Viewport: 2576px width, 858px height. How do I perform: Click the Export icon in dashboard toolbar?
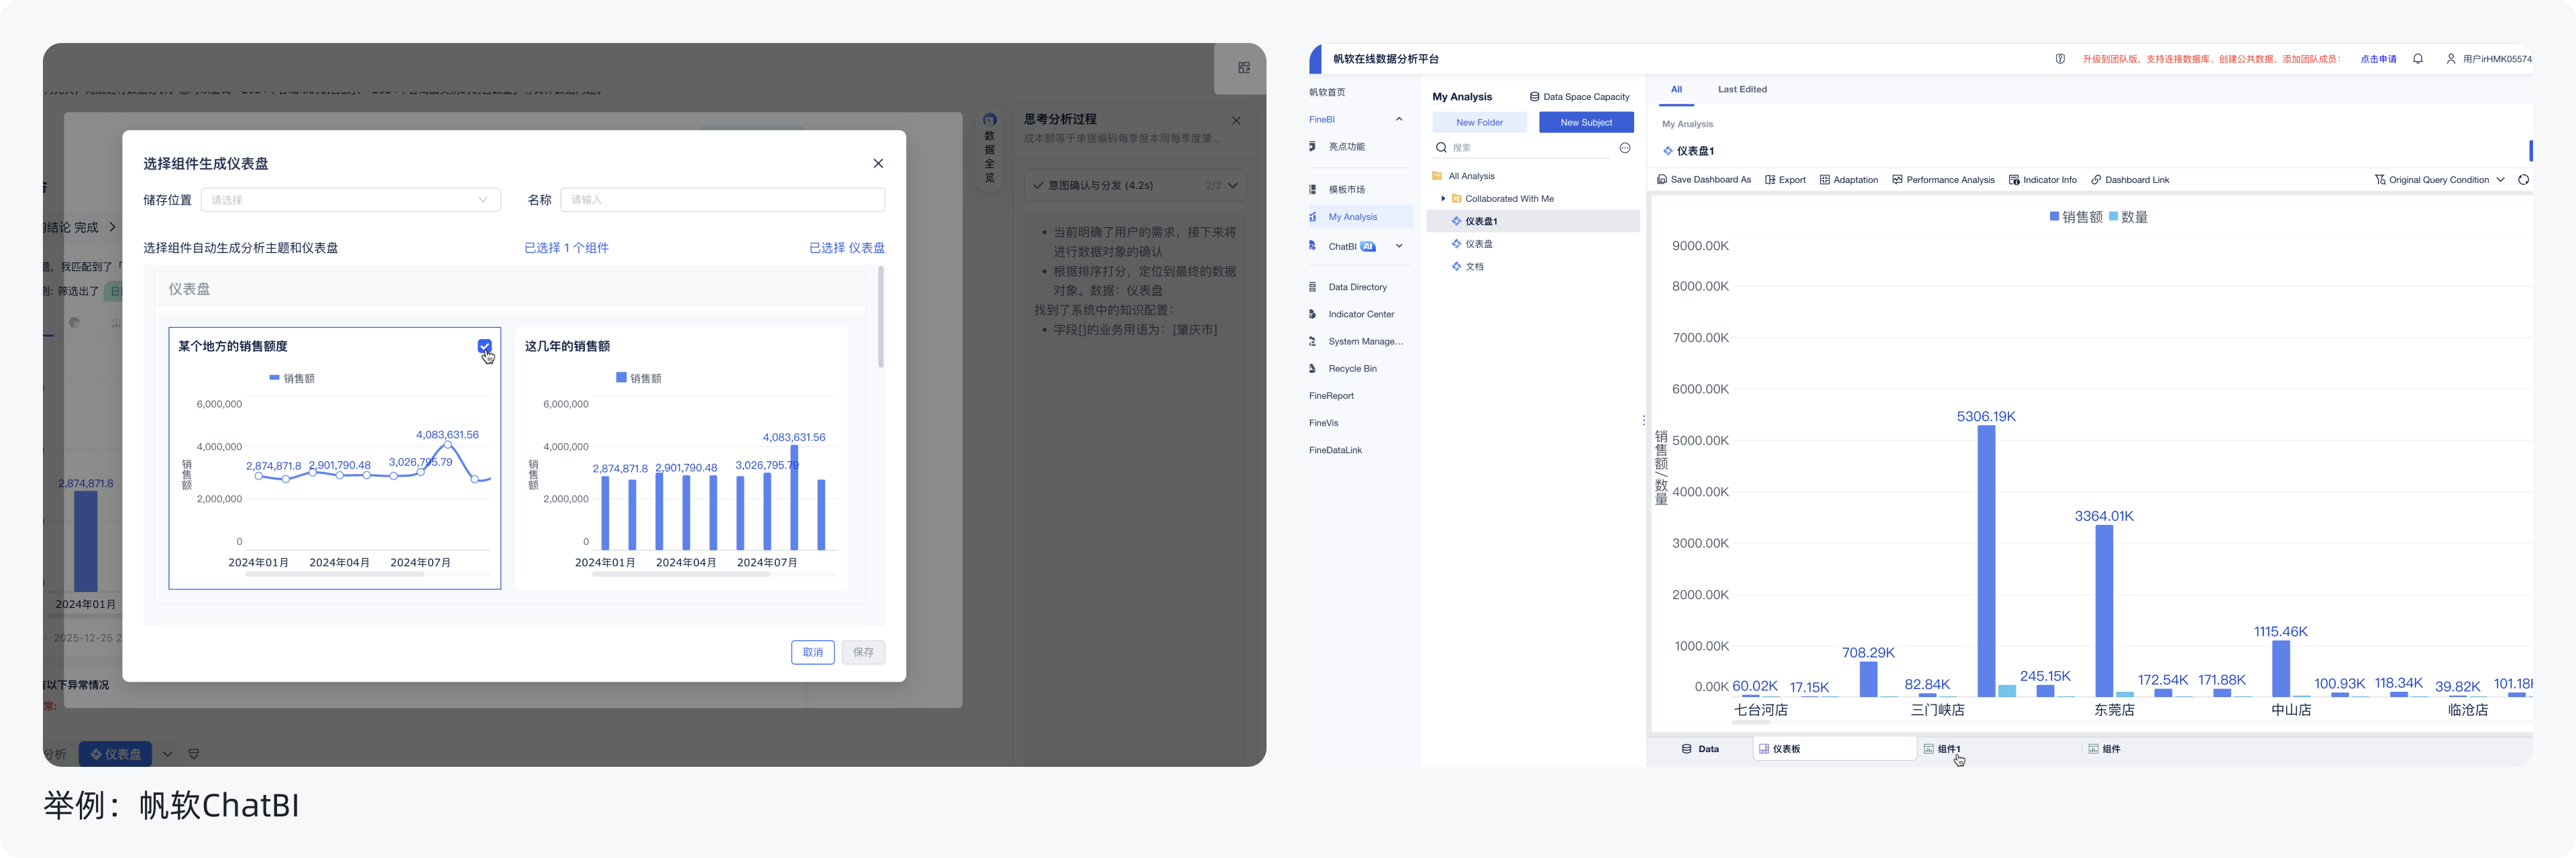point(1770,180)
